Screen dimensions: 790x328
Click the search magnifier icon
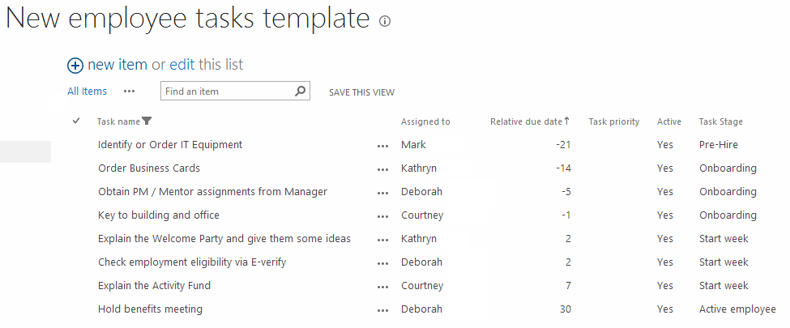pos(300,92)
